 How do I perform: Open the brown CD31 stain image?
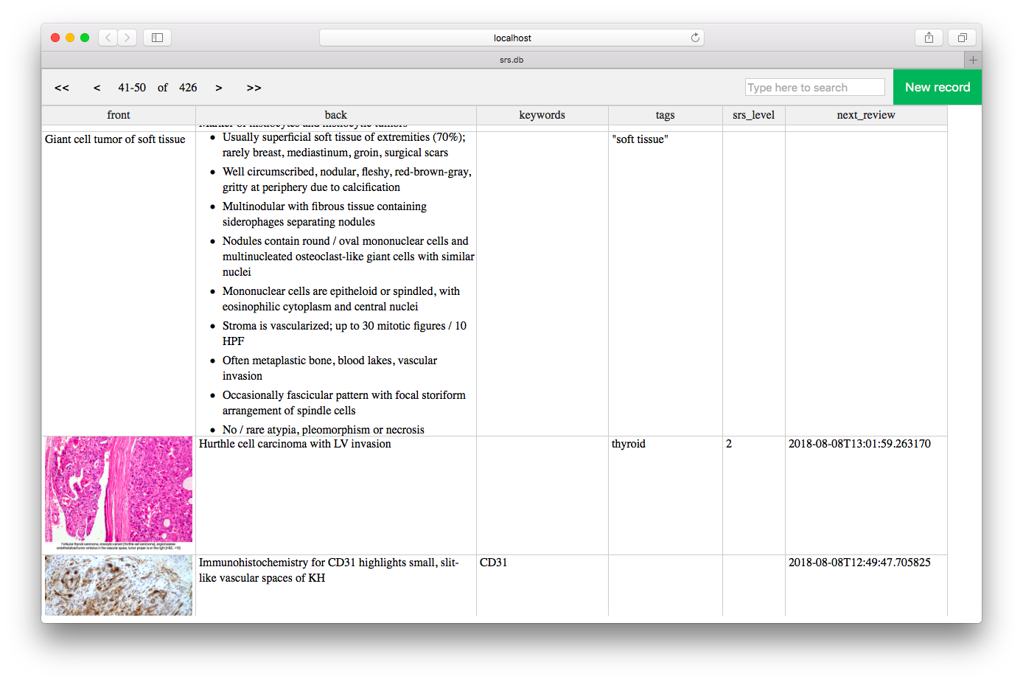click(x=119, y=585)
